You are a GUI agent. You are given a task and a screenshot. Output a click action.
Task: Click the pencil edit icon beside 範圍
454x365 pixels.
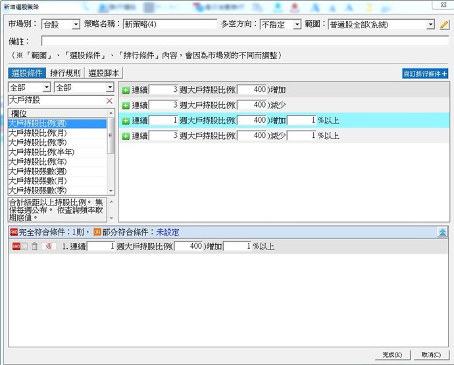coord(444,24)
